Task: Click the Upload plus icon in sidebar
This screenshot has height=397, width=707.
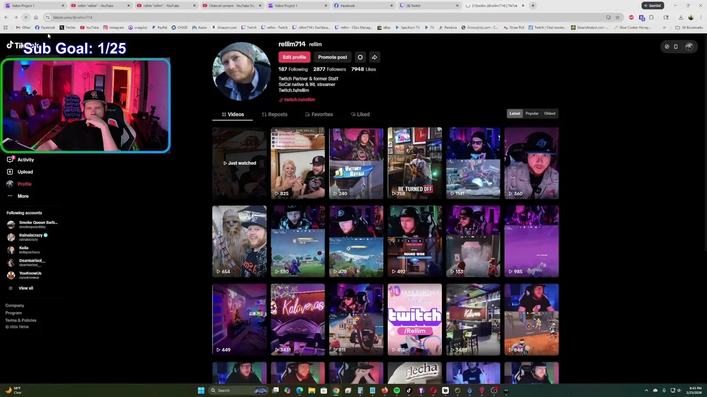Action: (10, 171)
